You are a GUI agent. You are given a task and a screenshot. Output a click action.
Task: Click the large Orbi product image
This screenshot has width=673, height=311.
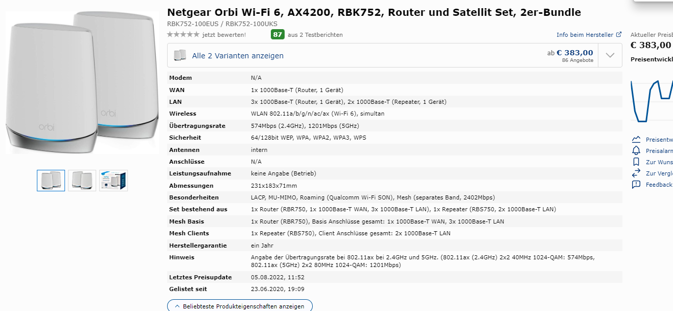point(82,82)
